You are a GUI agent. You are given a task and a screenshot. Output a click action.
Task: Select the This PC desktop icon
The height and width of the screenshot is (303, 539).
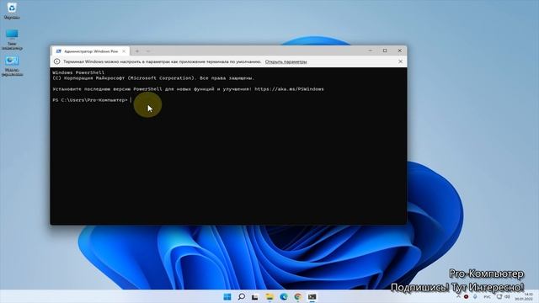pyautogui.click(x=12, y=40)
